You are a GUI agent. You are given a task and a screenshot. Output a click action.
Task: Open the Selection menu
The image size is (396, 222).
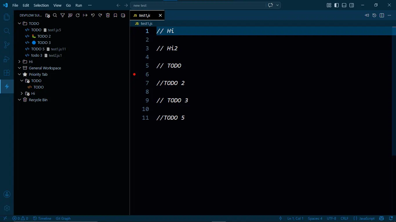(x=41, y=5)
